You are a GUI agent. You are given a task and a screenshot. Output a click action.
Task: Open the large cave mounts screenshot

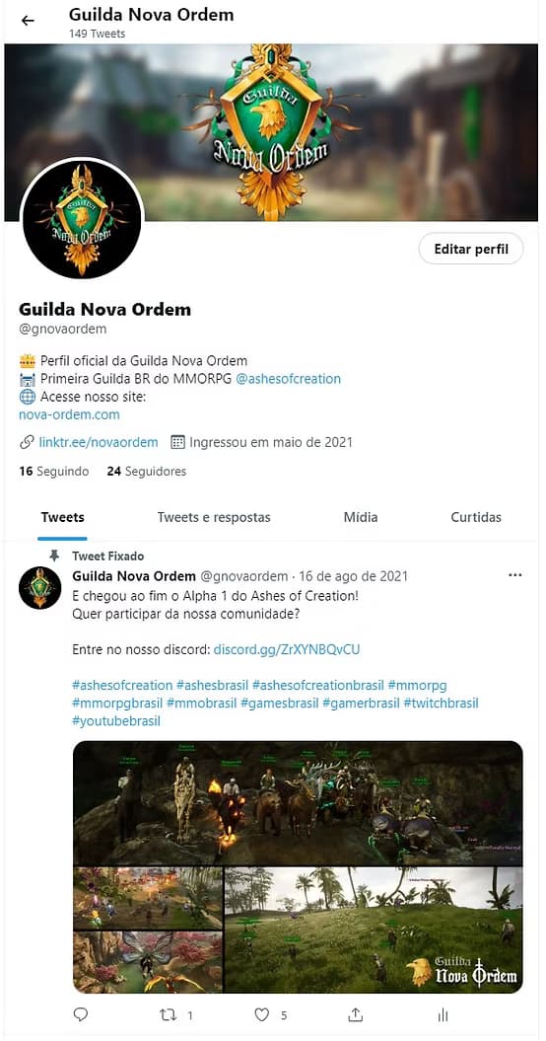[298, 802]
